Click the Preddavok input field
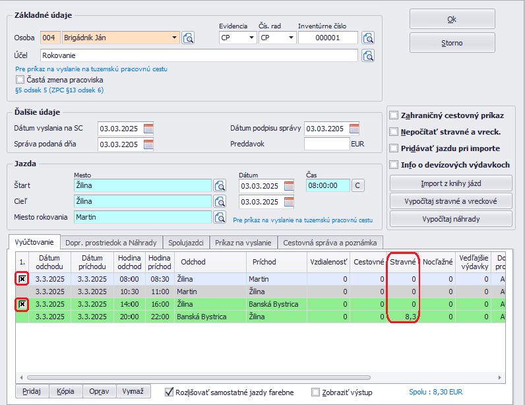Viewport: 525px width, 405px height. click(326, 144)
